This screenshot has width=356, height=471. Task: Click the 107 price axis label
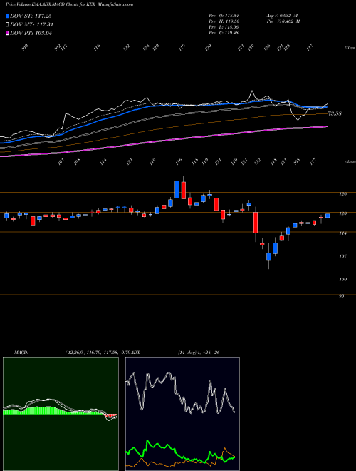(342, 256)
